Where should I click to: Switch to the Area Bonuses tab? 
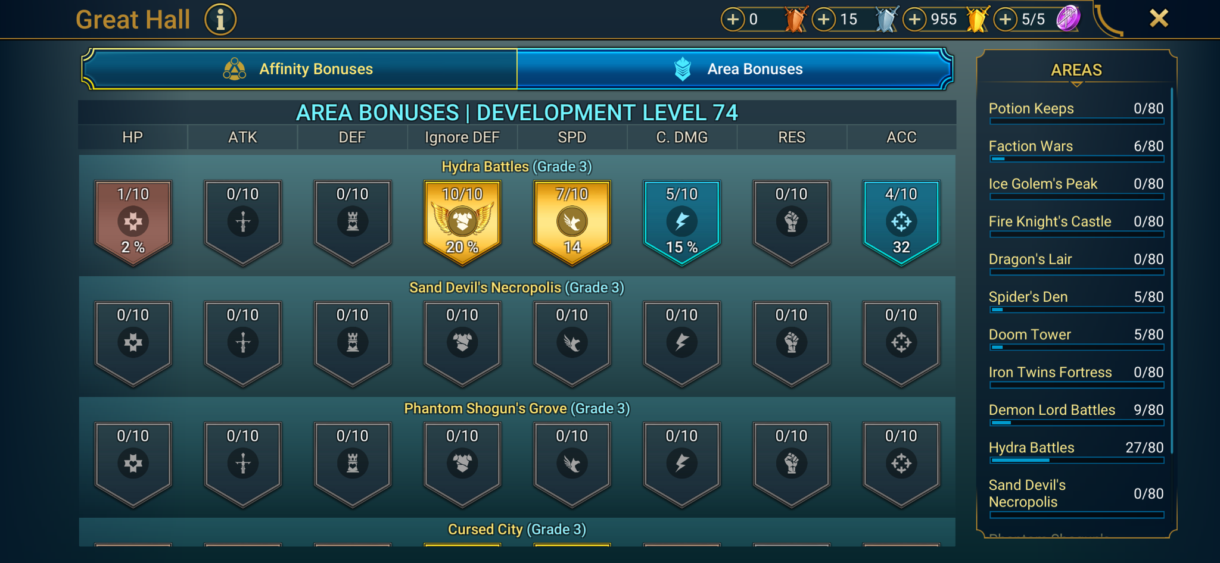pos(735,69)
